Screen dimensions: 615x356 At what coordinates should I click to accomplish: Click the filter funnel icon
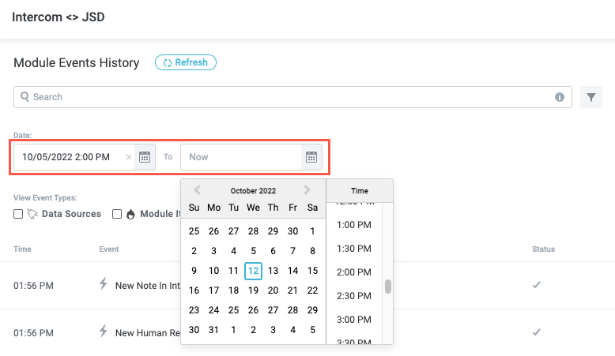(x=591, y=97)
